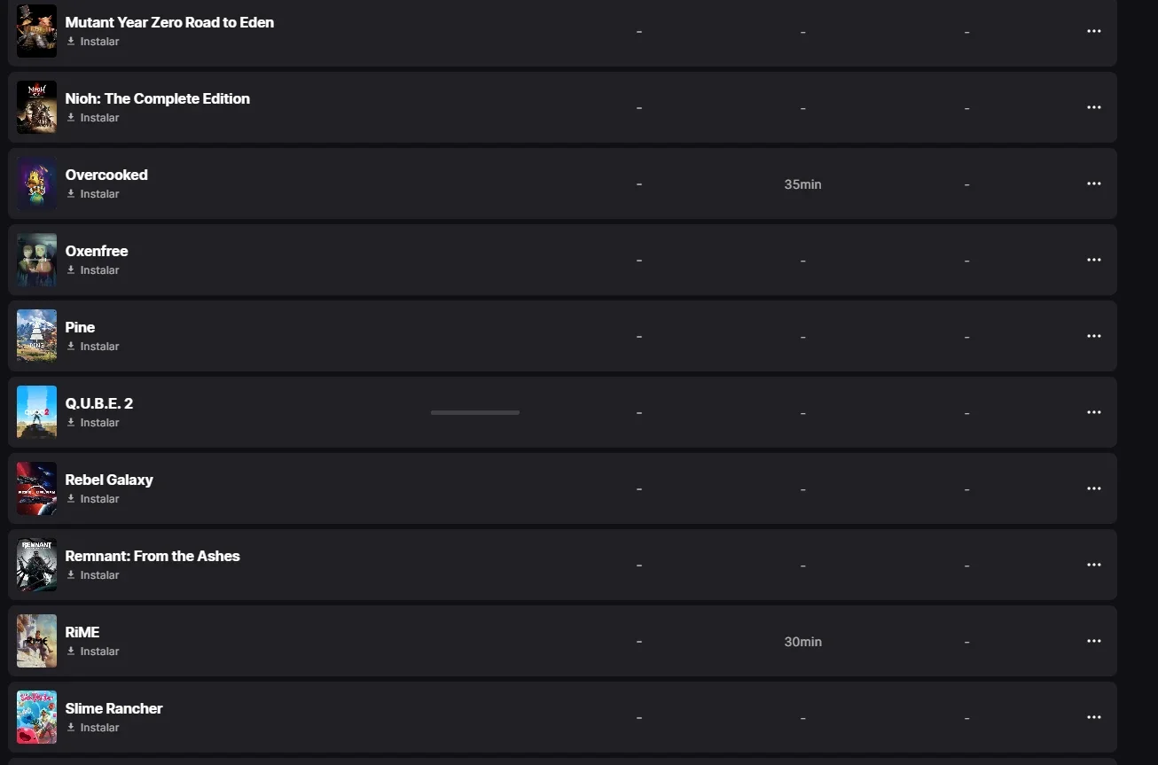Click Instalar below Rebel Galaxy
The width and height of the screenshot is (1158, 765).
93,499
